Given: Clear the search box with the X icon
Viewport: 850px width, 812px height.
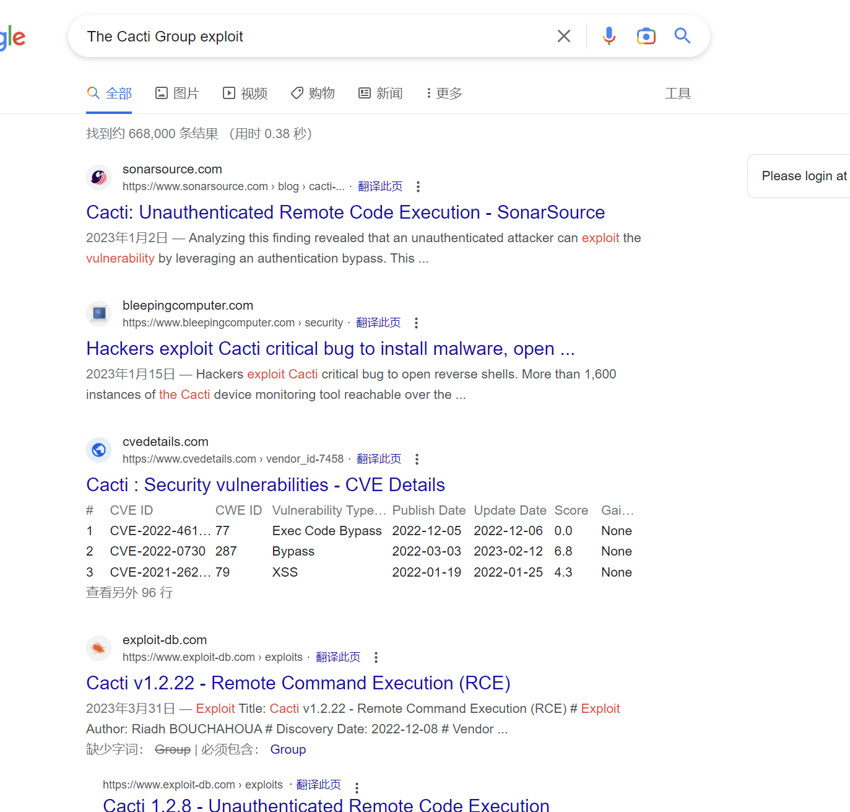Looking at the screenshot, I should click(563, 37).
